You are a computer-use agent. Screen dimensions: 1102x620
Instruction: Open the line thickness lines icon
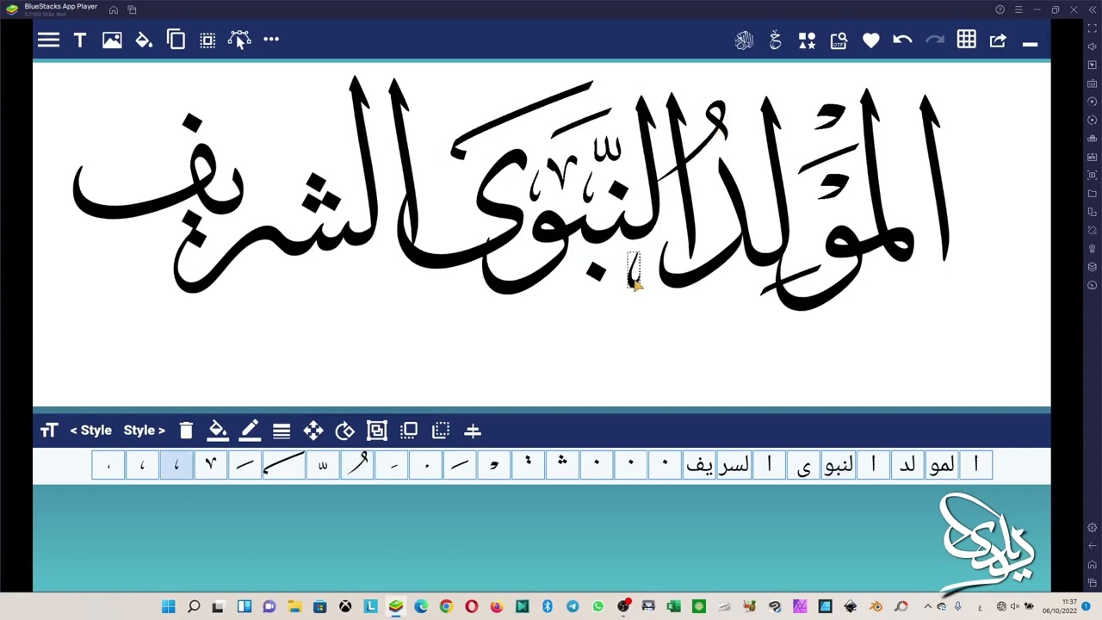[282, 431]
